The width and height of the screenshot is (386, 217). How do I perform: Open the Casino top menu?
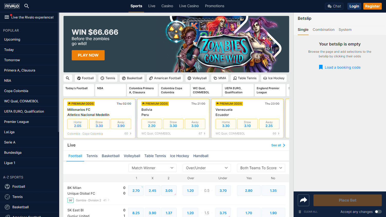167,6
